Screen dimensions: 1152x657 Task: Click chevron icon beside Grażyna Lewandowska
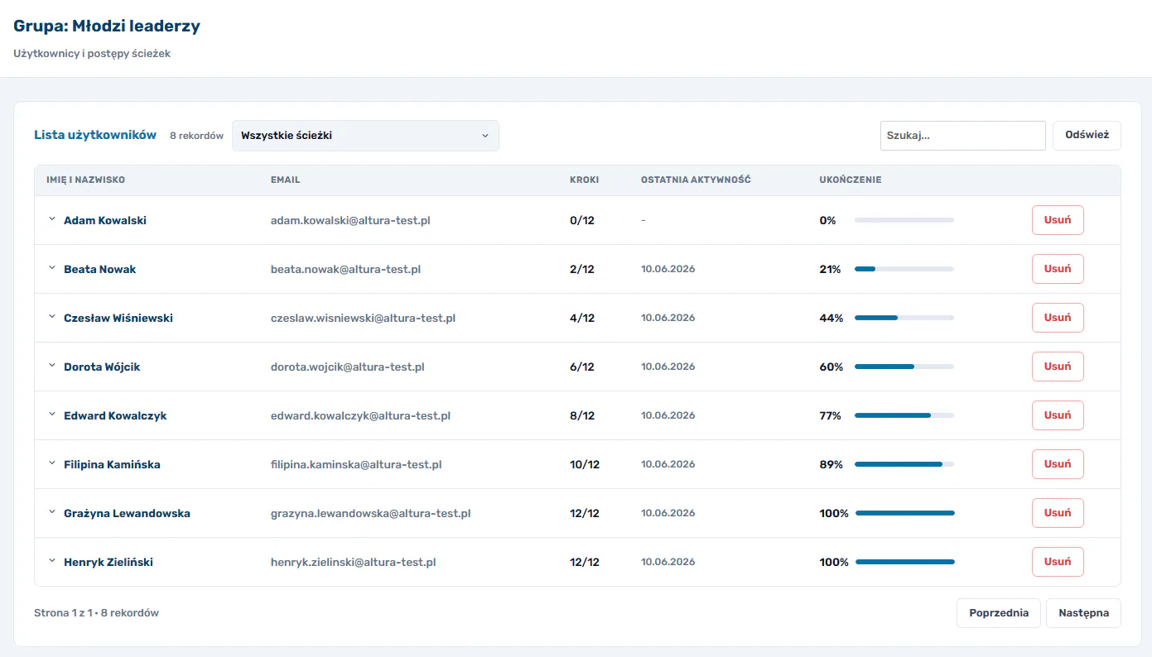52,512
